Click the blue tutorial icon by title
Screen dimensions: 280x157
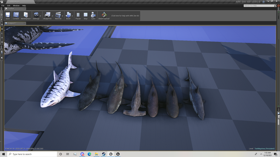coord(263,2)
